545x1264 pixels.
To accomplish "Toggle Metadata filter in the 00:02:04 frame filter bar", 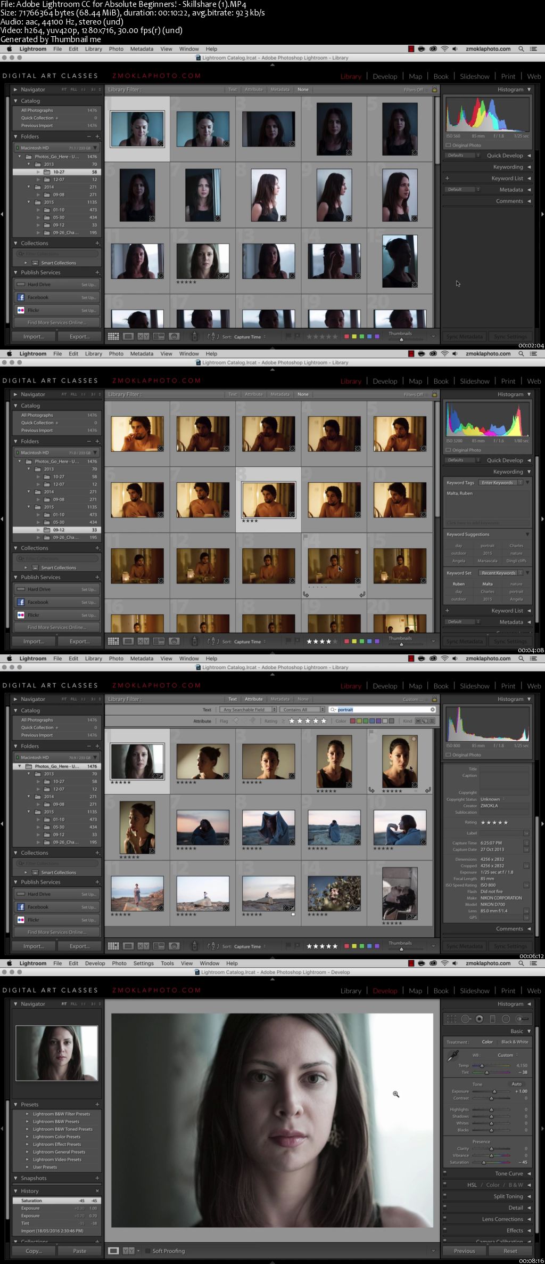I will click(280, 90).
